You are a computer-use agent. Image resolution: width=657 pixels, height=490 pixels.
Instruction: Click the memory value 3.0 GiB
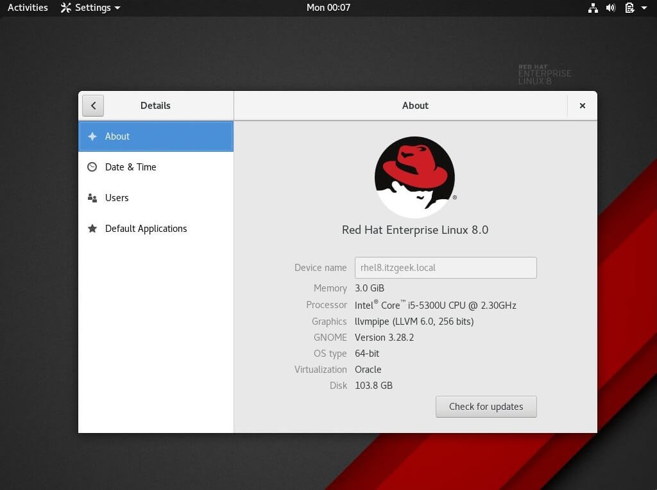coord(370,288)
